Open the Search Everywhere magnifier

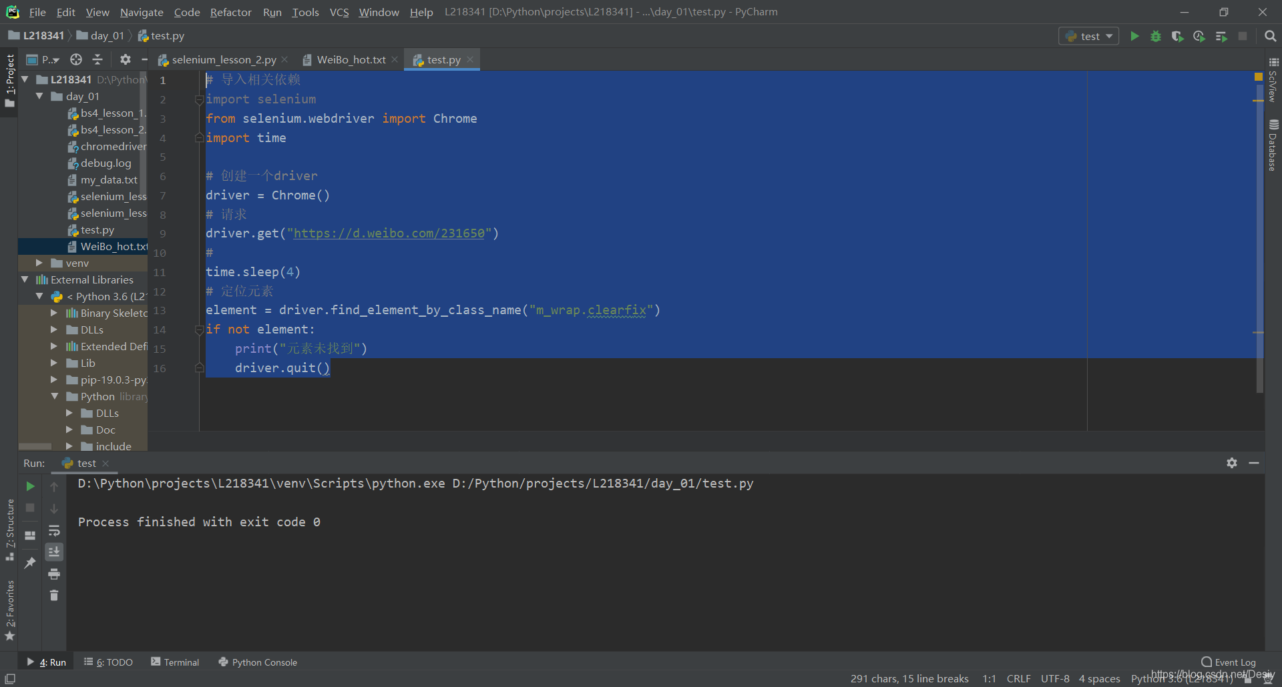point(1270,36)
